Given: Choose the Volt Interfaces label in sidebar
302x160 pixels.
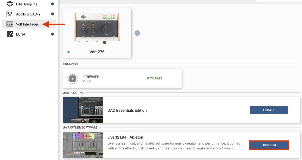Looking at the screenshot, I should [x=27, y=24].
